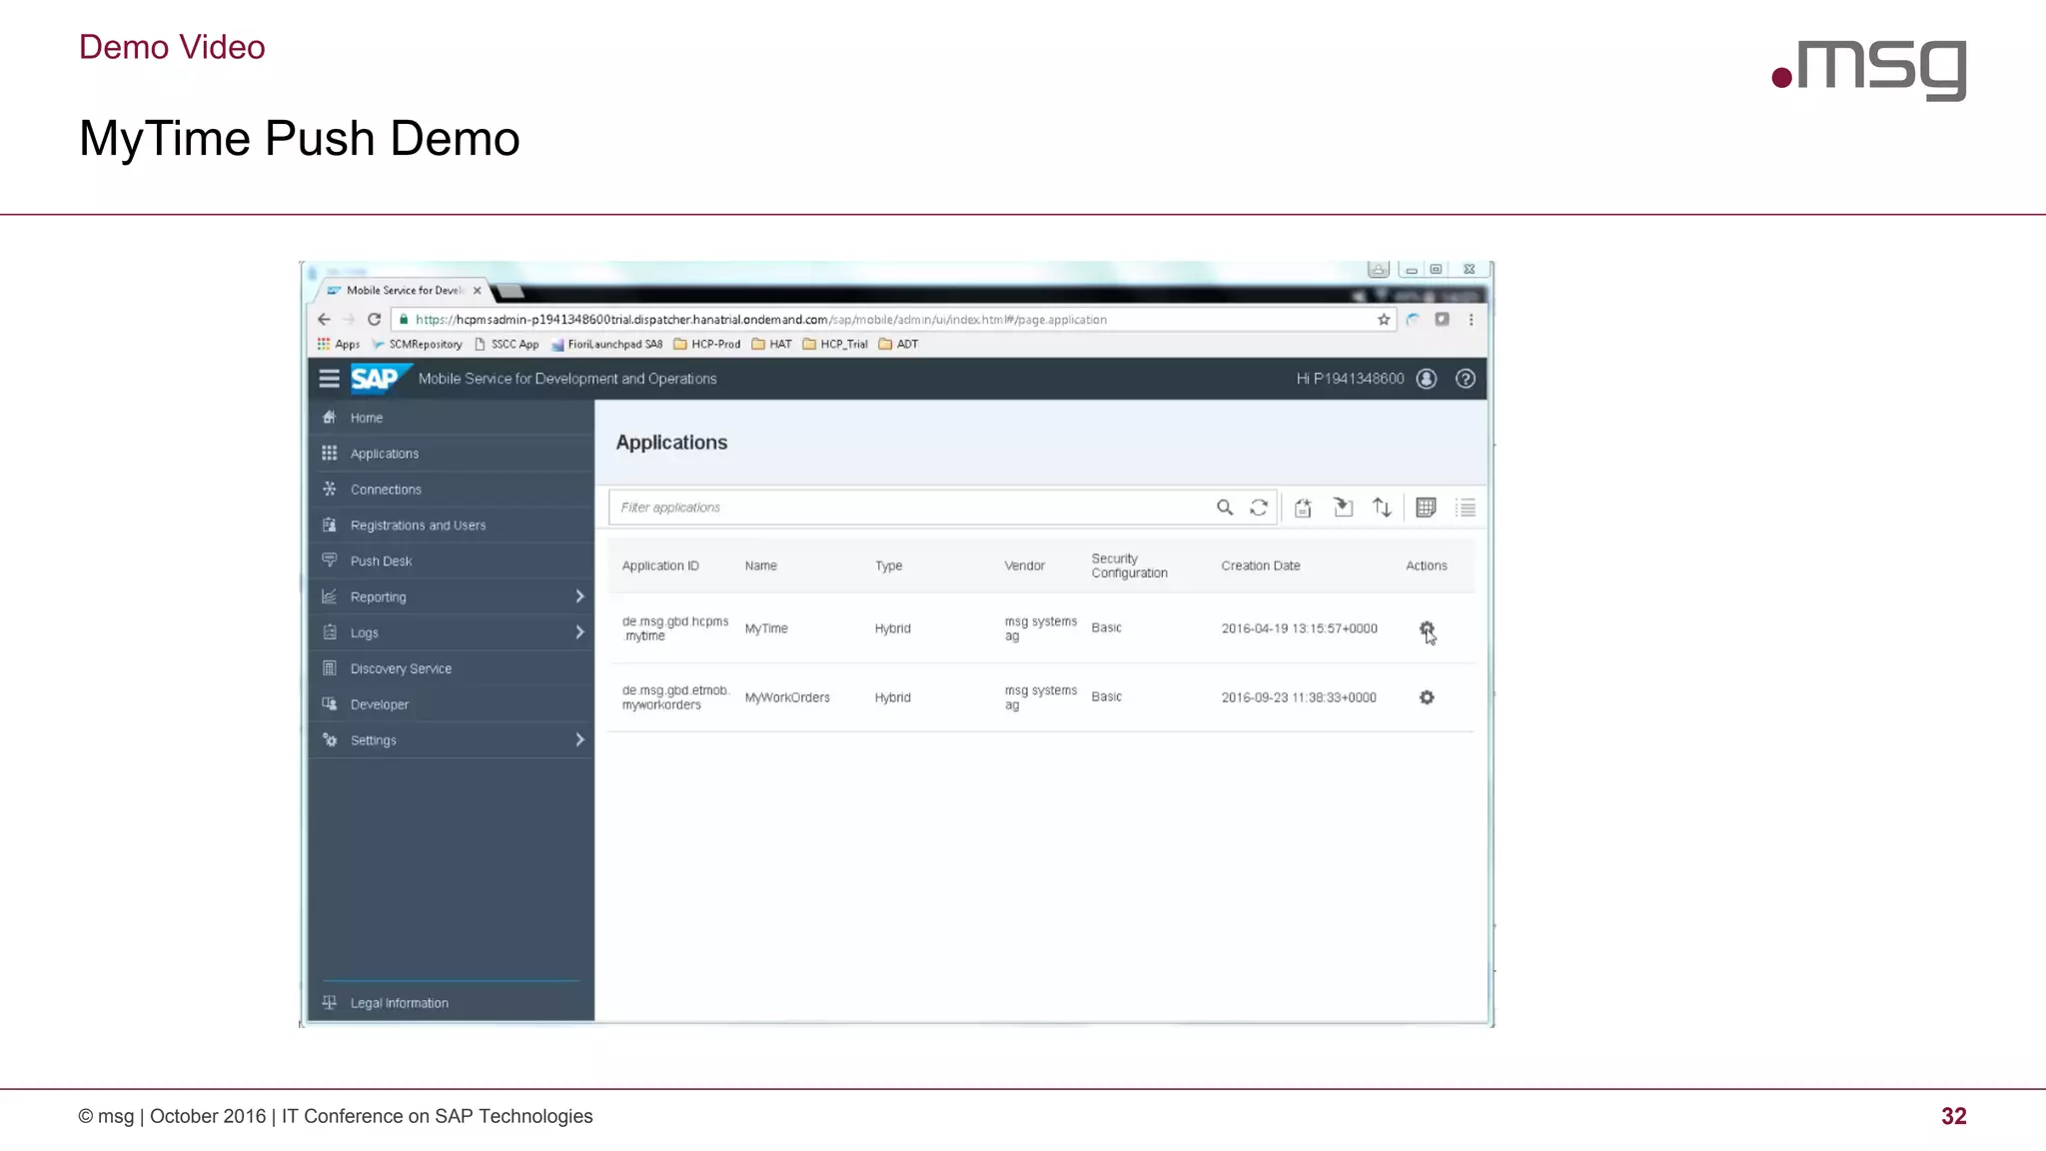Open the hamburger navigation menu icon

point(329,379)
